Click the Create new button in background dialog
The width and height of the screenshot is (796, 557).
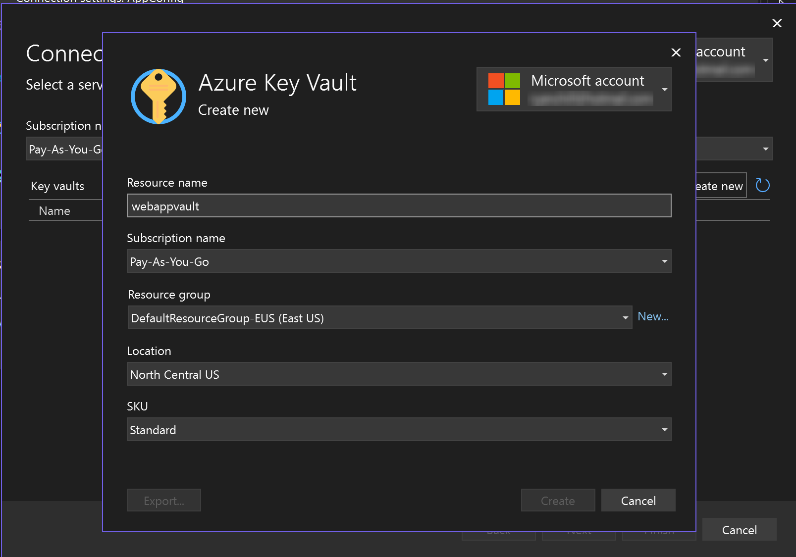coord(721,186)
